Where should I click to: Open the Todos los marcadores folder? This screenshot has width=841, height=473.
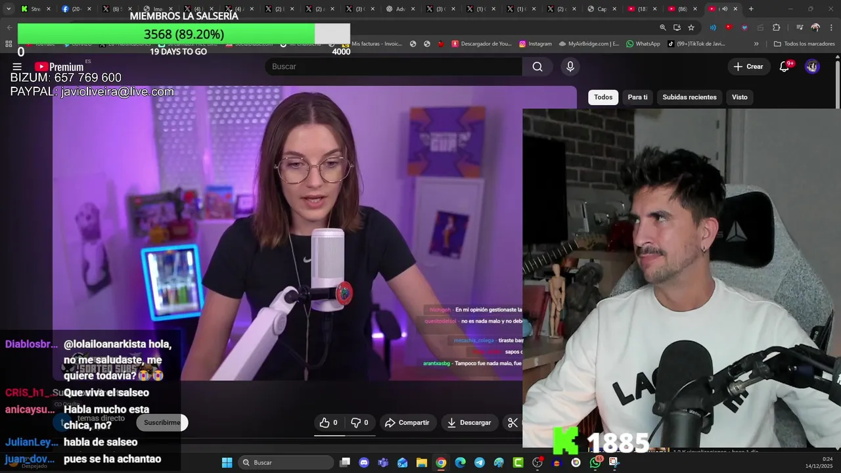(x=804, y=44)
